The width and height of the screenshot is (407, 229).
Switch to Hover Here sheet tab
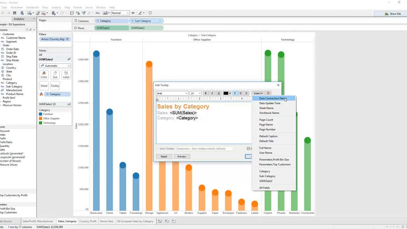pos(106,221)
